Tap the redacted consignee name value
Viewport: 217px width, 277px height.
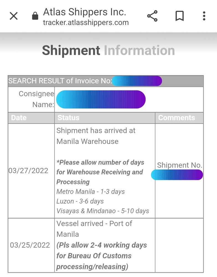(x=101, y=99)
